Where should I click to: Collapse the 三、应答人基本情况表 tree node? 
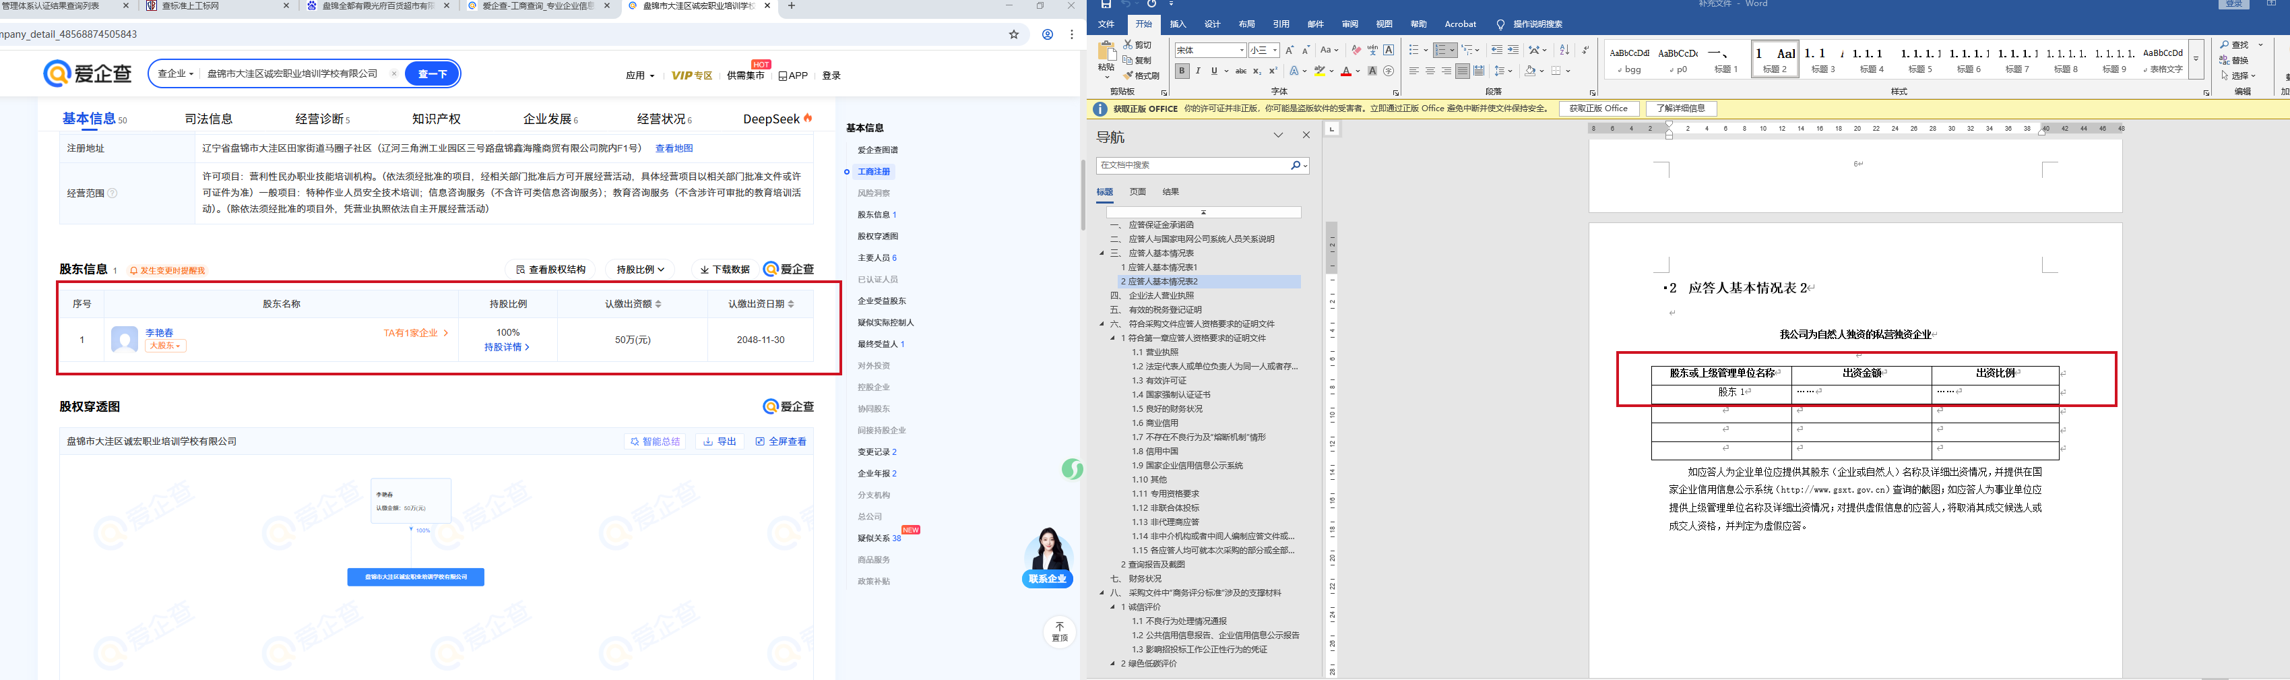pos(1102,253)
